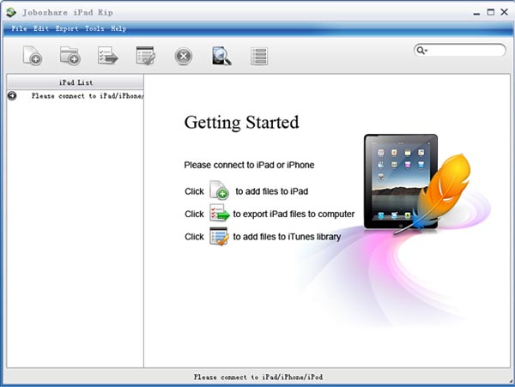Open the Export menu
The image size is (515, 387).
tap(67, 28)
